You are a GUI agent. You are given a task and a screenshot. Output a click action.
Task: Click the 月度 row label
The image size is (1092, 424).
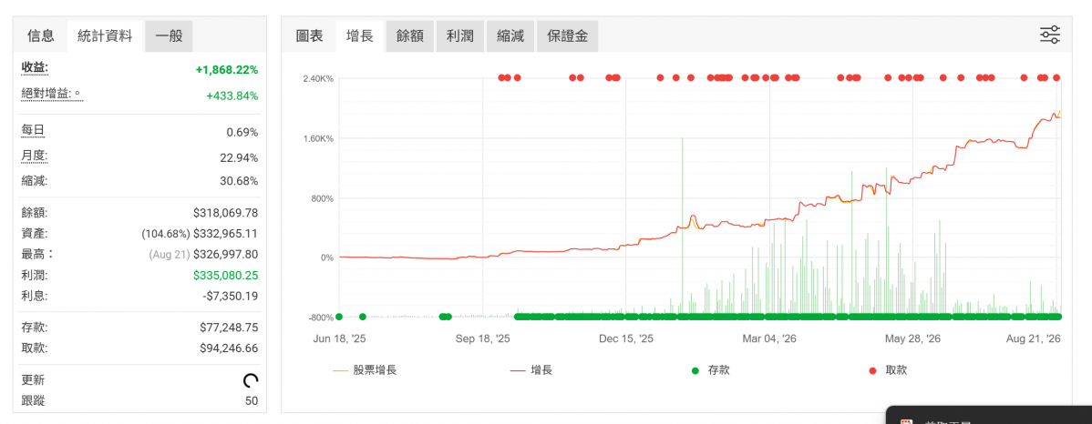35,156
